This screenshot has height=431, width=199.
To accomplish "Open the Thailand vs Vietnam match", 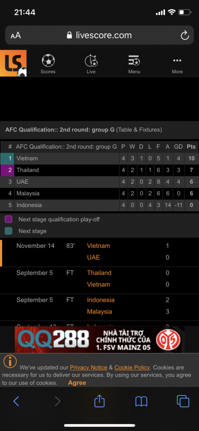I will click(99, 279).
